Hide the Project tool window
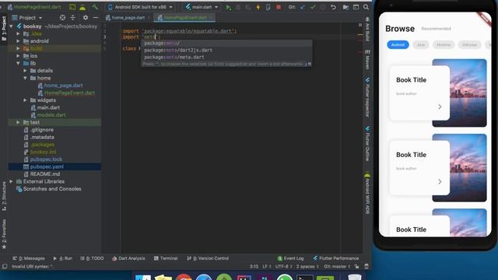The width and height of the screenshot is (498, 280). coord(96,18)
